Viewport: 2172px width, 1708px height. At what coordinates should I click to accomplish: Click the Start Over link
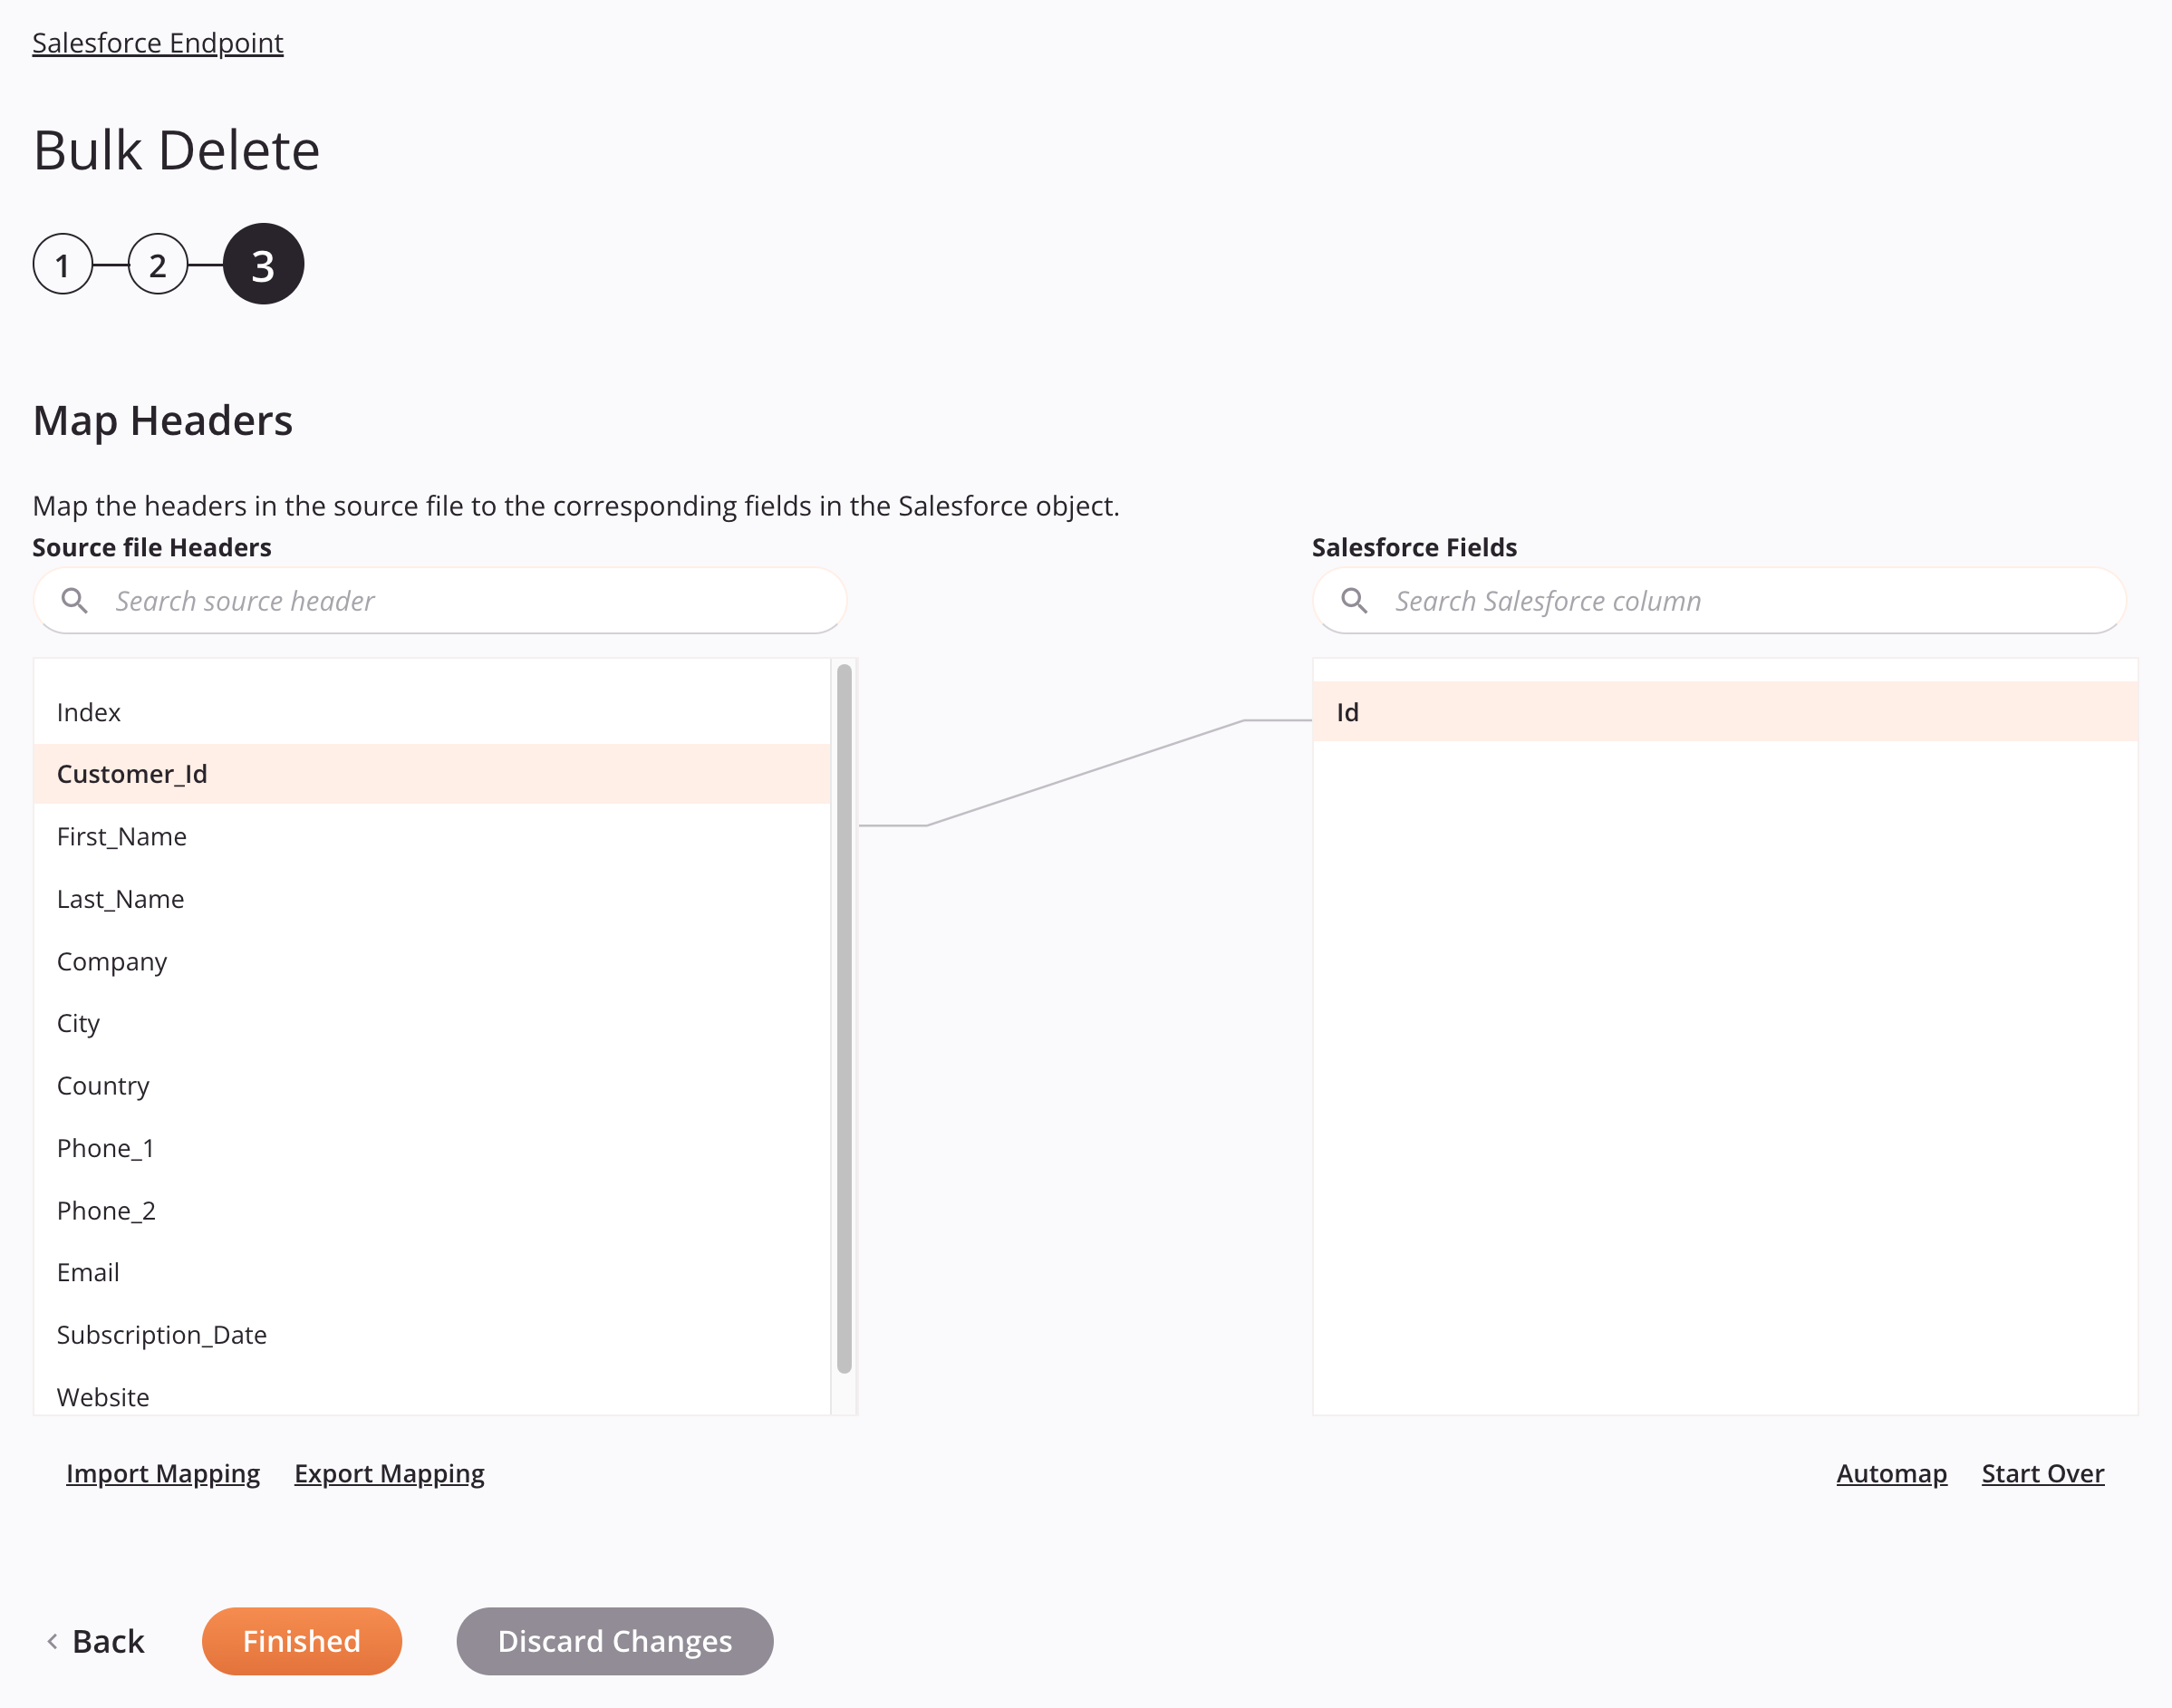[x=2042, y=1472]
